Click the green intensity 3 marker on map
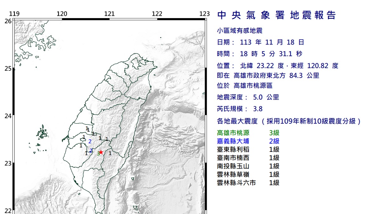Screen dimensions: 381x214 [x=98, y=153]
